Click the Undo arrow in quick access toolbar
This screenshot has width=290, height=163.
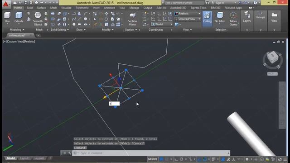click(x=42, y=3)
